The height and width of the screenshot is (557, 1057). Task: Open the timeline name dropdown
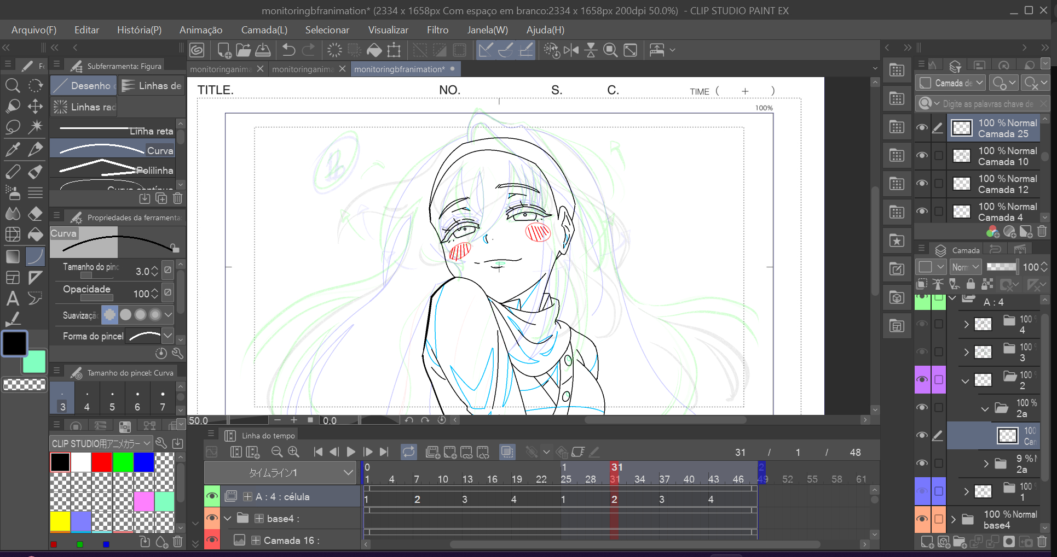click(348, 473)
